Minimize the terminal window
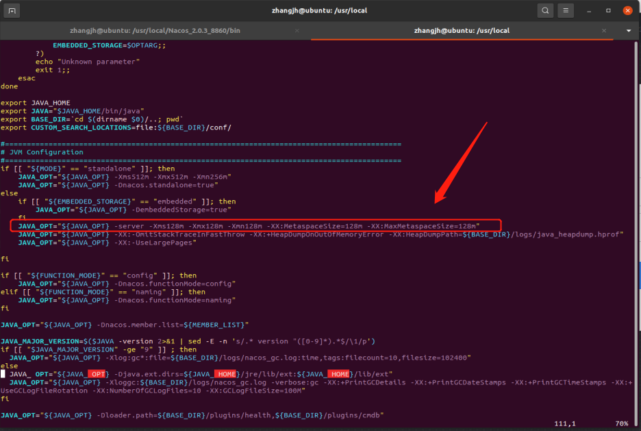Screen dimensions: 641x431 pos(589,11)
